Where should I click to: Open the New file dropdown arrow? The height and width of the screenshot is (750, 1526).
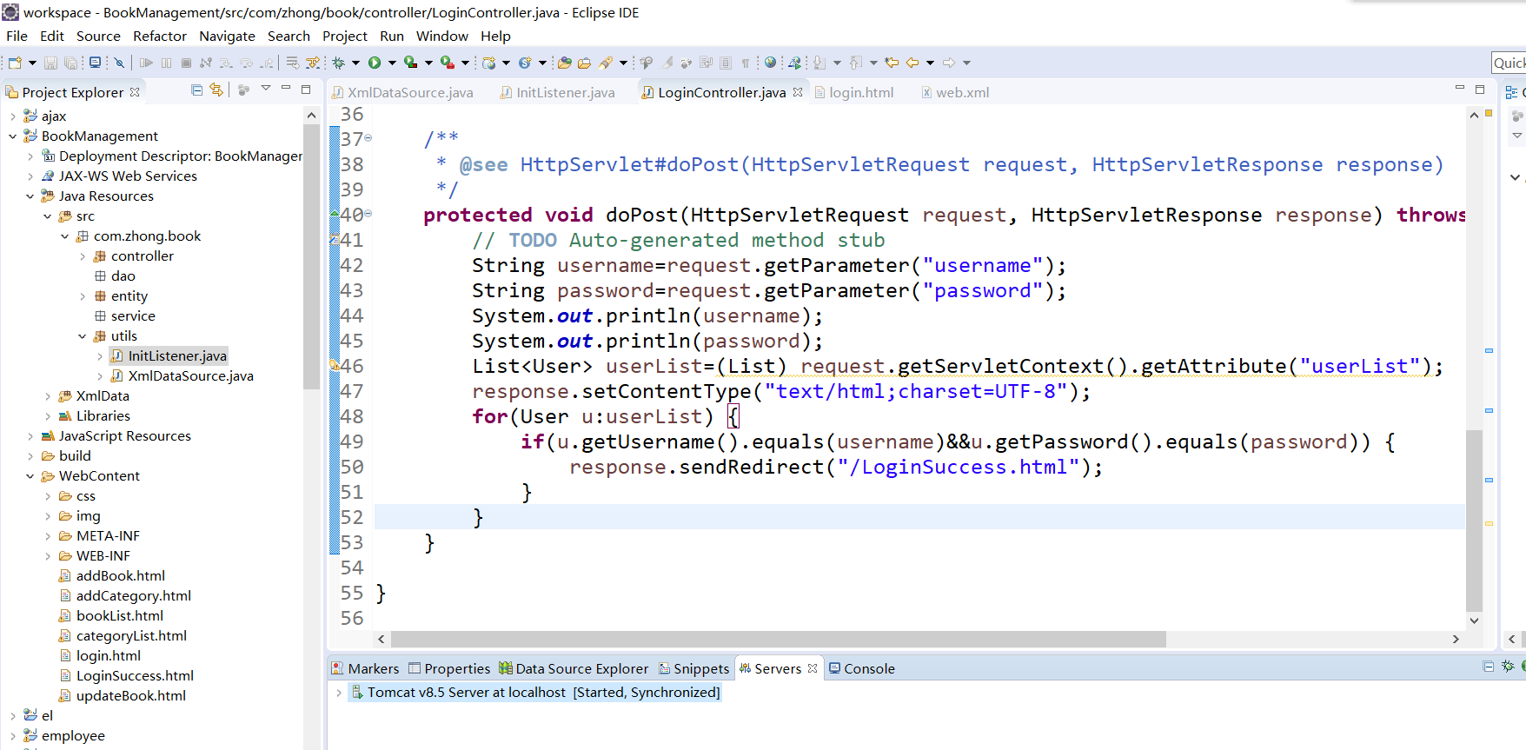(32, 63)
